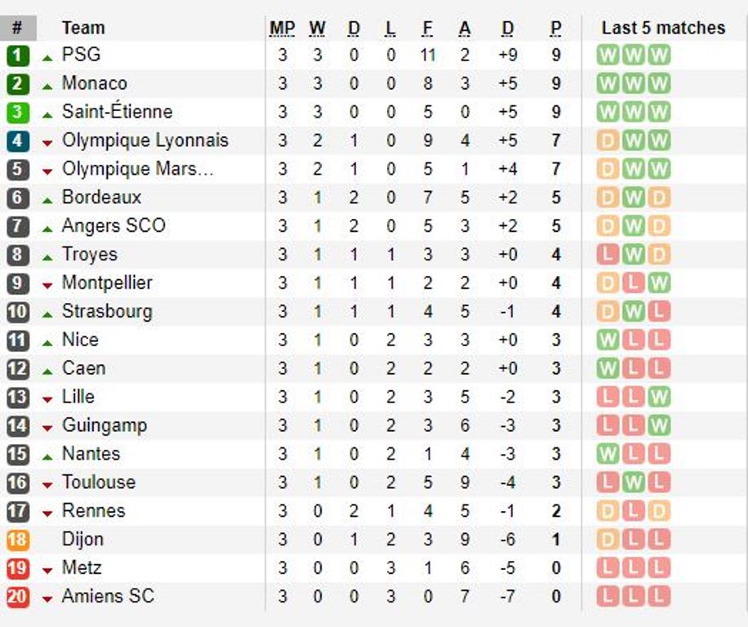748x627 pixels.
Task: Click the red down arrow beside Metz
Action: tap(47, 571)
